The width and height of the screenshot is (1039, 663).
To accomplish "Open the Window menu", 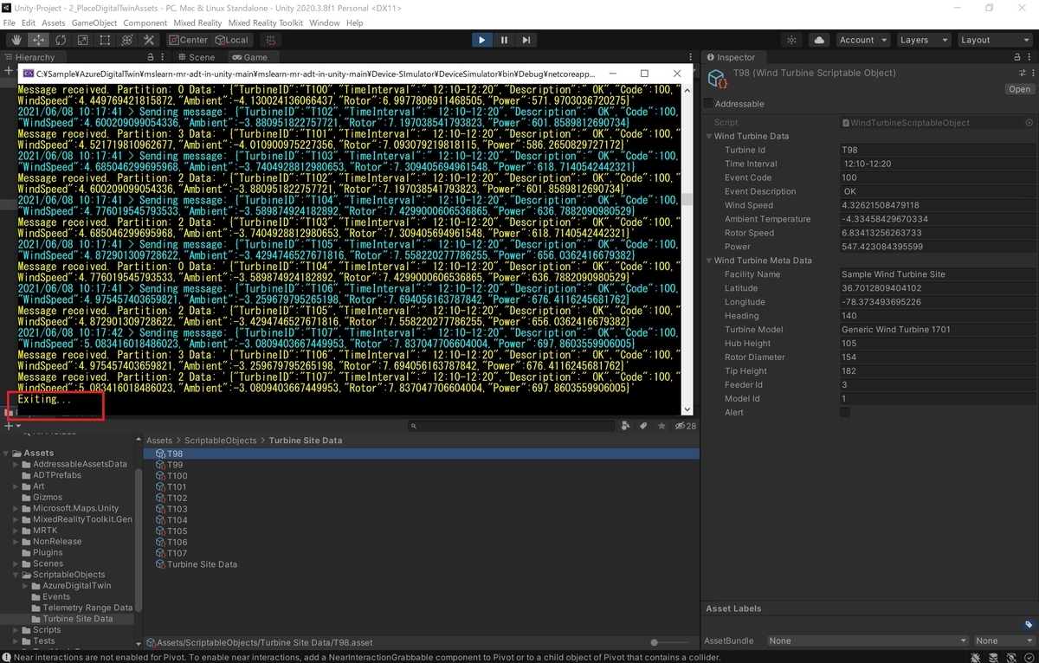I will (x=325, y=23).
